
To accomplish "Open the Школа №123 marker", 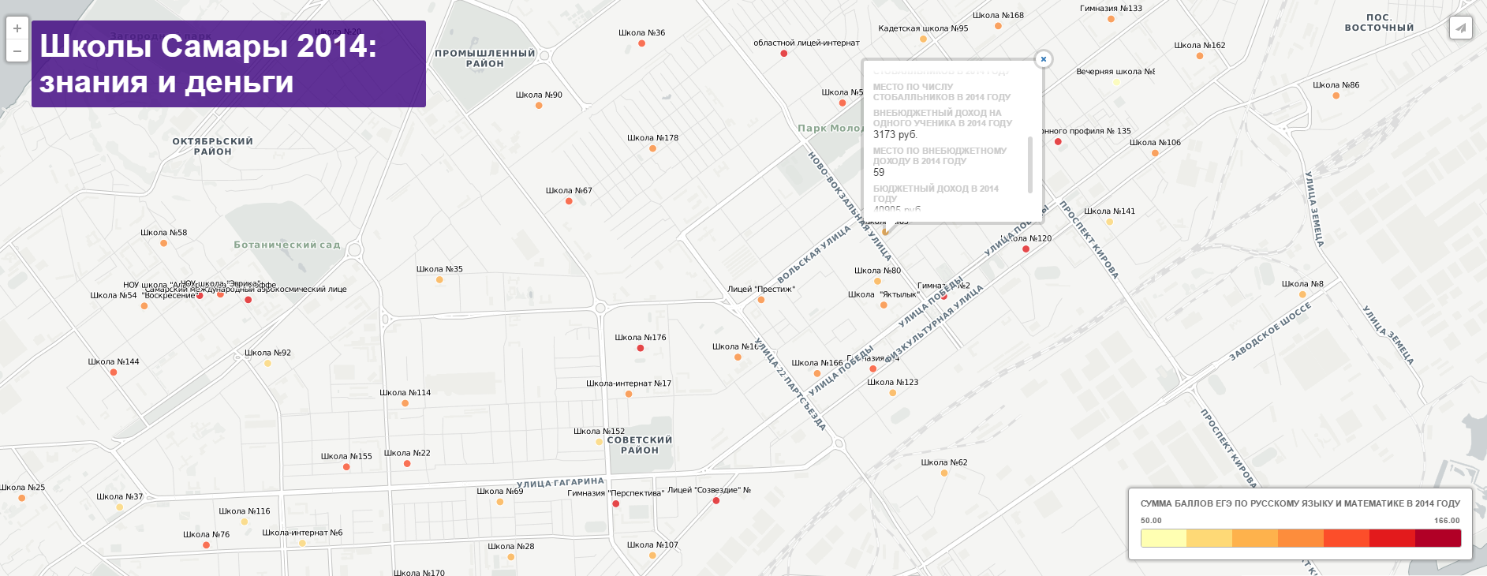I will [x=893, y=393].
